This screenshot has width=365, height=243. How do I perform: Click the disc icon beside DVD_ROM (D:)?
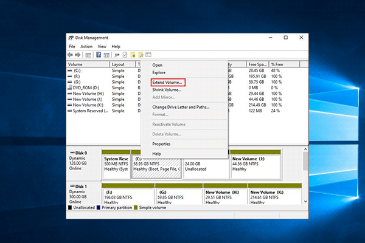[70, 87]
